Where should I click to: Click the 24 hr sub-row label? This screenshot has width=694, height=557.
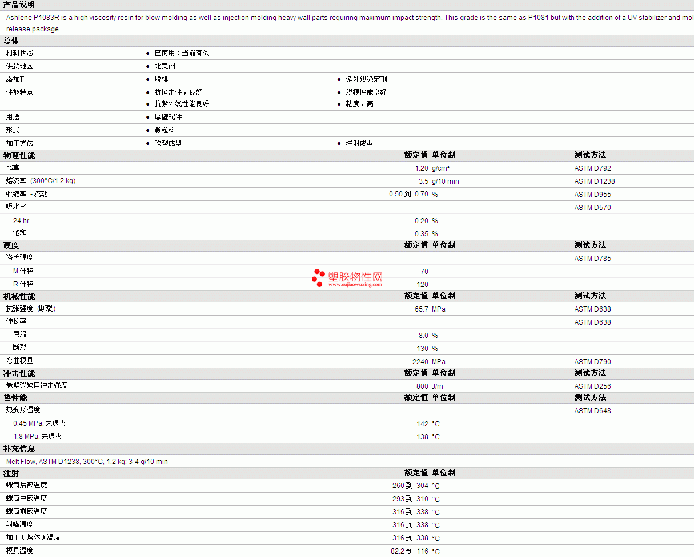21,221
